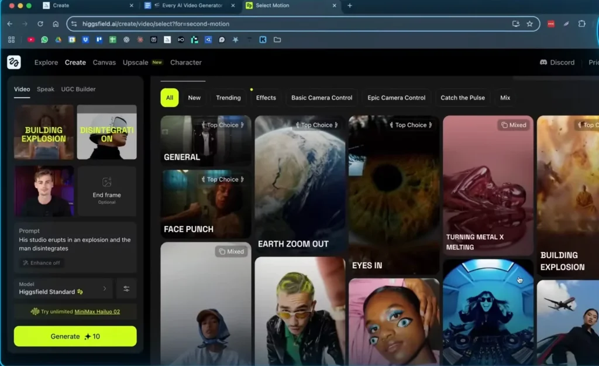Open the WhatsApp bookmark icon
The width and height of the screenshot is (599, 366).
click(x=44, y=40)
